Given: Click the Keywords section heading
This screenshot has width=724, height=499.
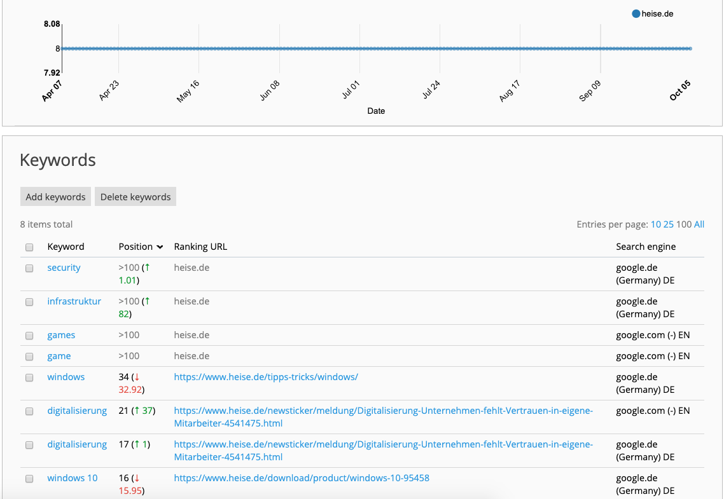Looking at the screenshot, I should pos(58,160).
